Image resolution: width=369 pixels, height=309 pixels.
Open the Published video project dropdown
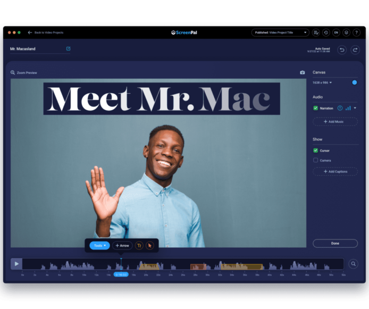coord(280,32)
